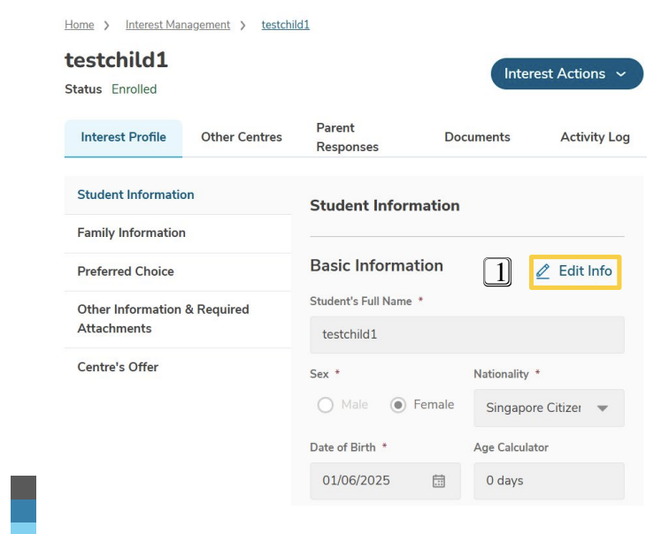The height and width of the screenshot is (534, 669).
Task: Open the Interest Management breadcrumb link
Action: [x=178, y=25]
